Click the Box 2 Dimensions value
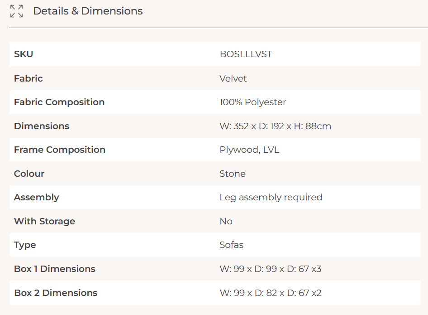This screenshot has width=428, height=315. 270,293
